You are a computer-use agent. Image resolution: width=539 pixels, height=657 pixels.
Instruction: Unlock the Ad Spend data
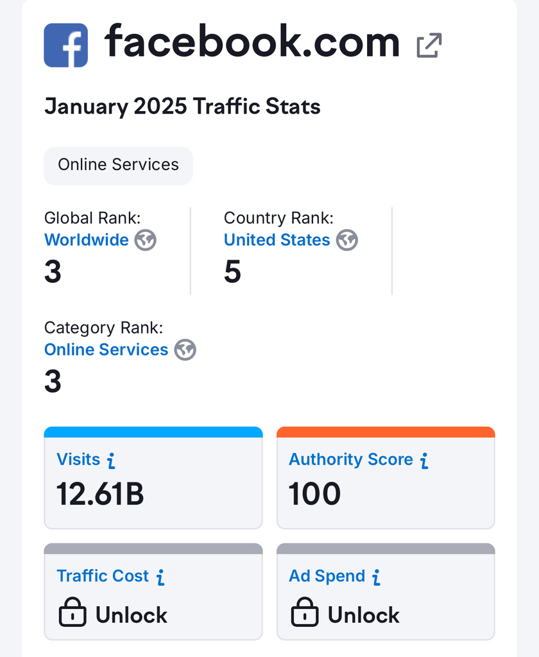pyautogui.click(x=363, y=615)
